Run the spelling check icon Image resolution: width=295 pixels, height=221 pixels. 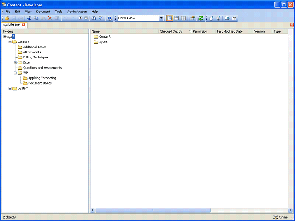[x=101, y=18]
